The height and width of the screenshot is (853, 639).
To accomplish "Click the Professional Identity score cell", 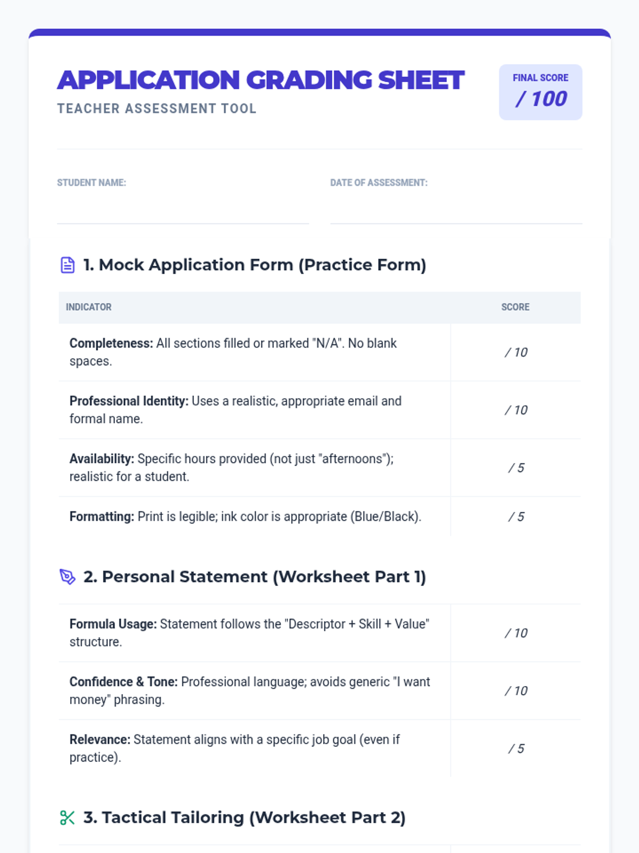I will click(x=515, y=410).
